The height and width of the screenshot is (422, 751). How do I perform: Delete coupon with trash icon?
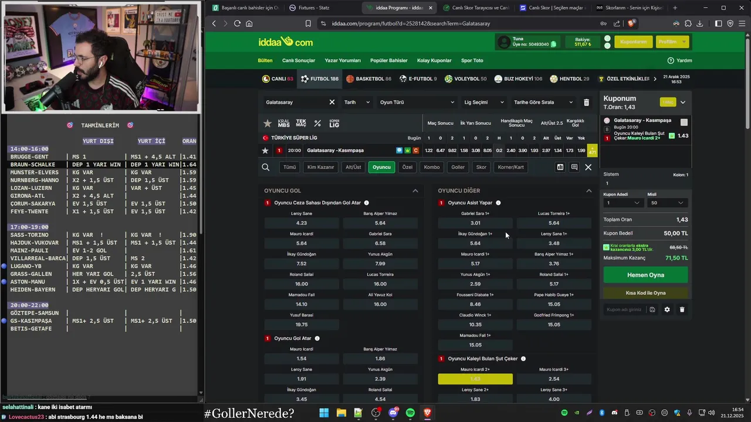pos(682,309)
